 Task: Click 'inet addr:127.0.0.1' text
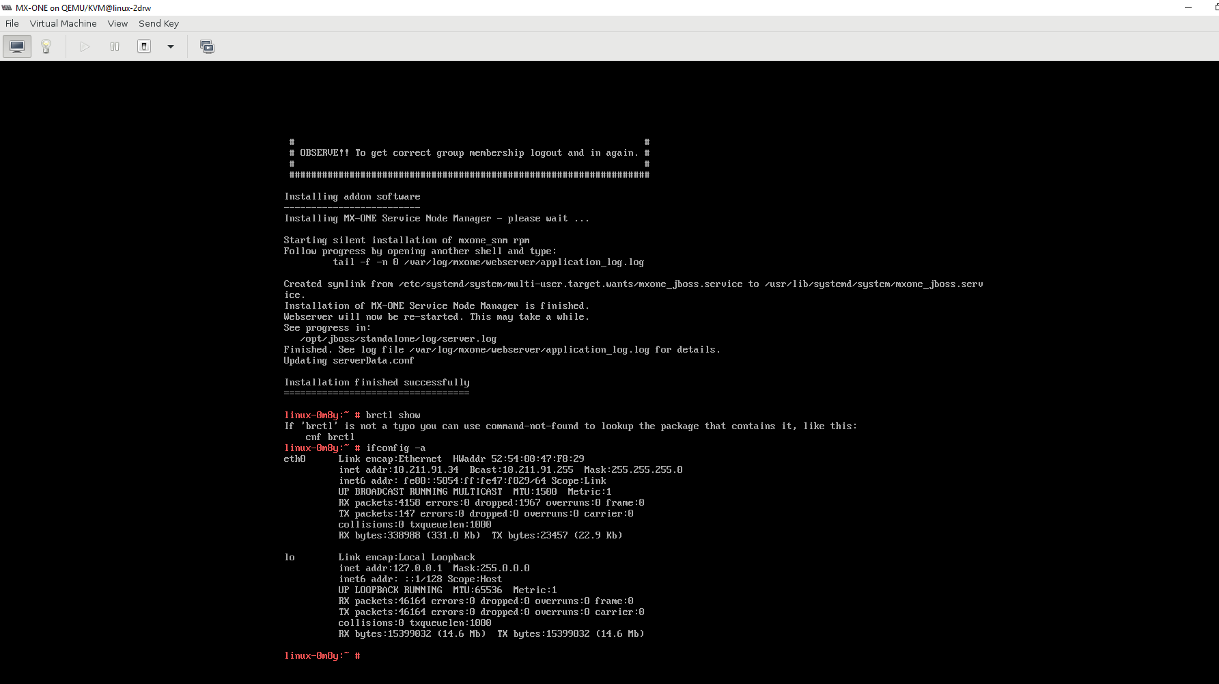391,568
